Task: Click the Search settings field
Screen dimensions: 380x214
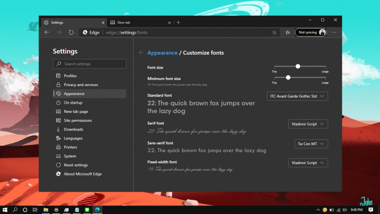Action: click(x=89, y=64)
